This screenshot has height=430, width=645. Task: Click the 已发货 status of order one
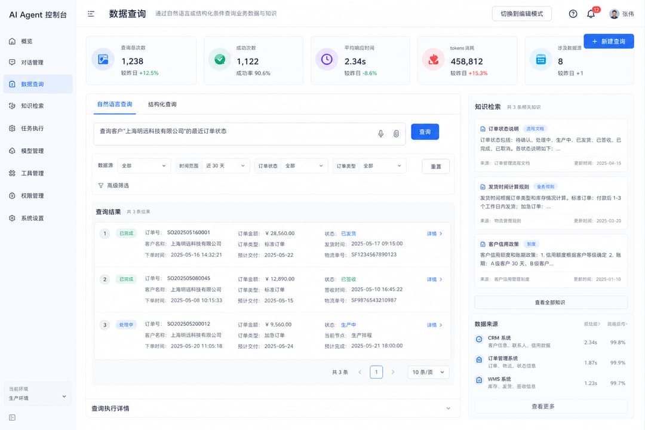[348, 234]
